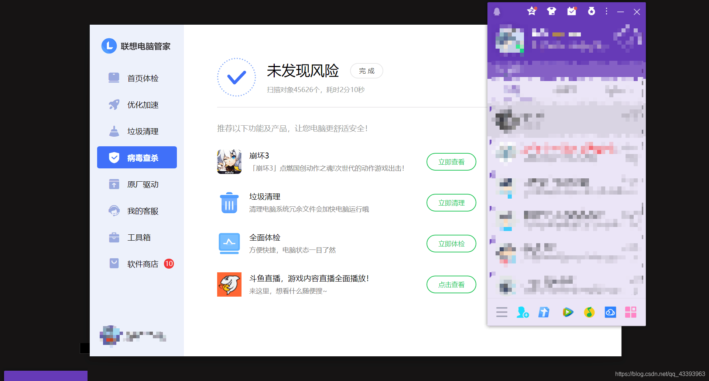
Task: Click the 完成 button after scan
Action: click(366, 71)
